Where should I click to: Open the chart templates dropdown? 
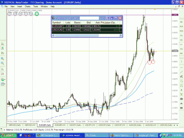(3, 84)
